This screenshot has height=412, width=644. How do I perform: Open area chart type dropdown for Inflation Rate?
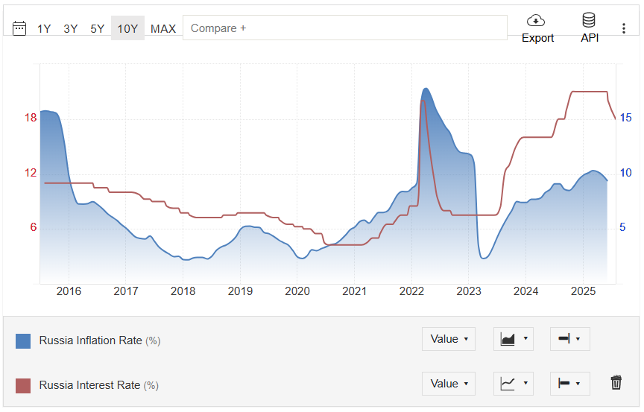[514, 339]
